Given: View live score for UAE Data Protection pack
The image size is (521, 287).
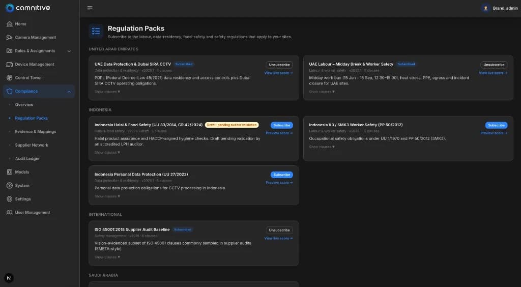Looking at the screenshot, I should coord(278,73).
